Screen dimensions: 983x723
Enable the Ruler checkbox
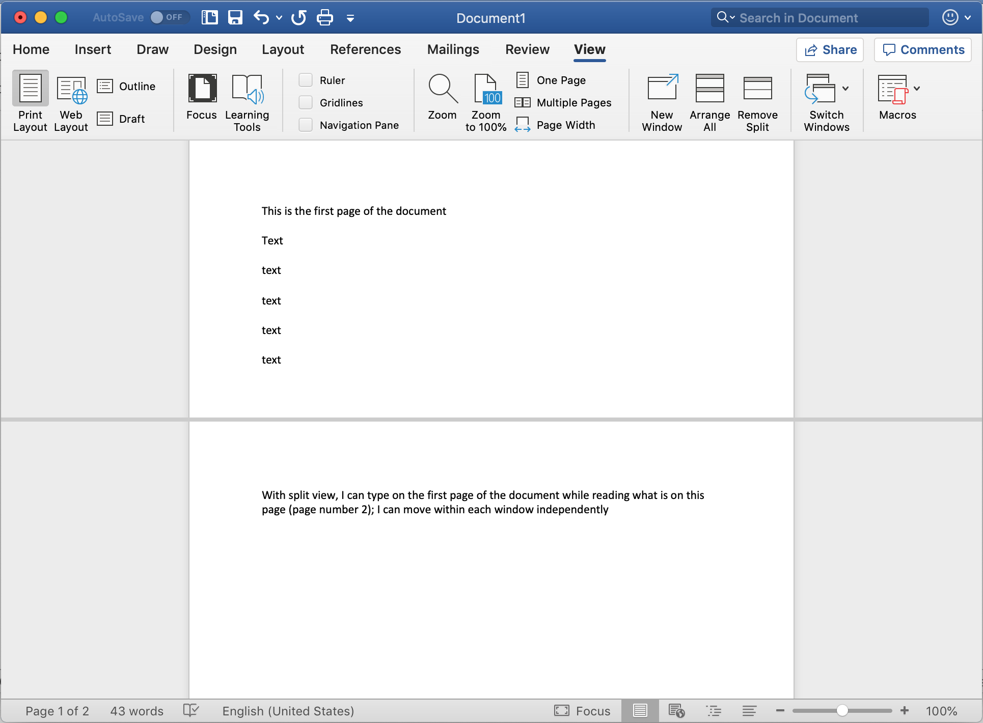(x=306, y=80)
